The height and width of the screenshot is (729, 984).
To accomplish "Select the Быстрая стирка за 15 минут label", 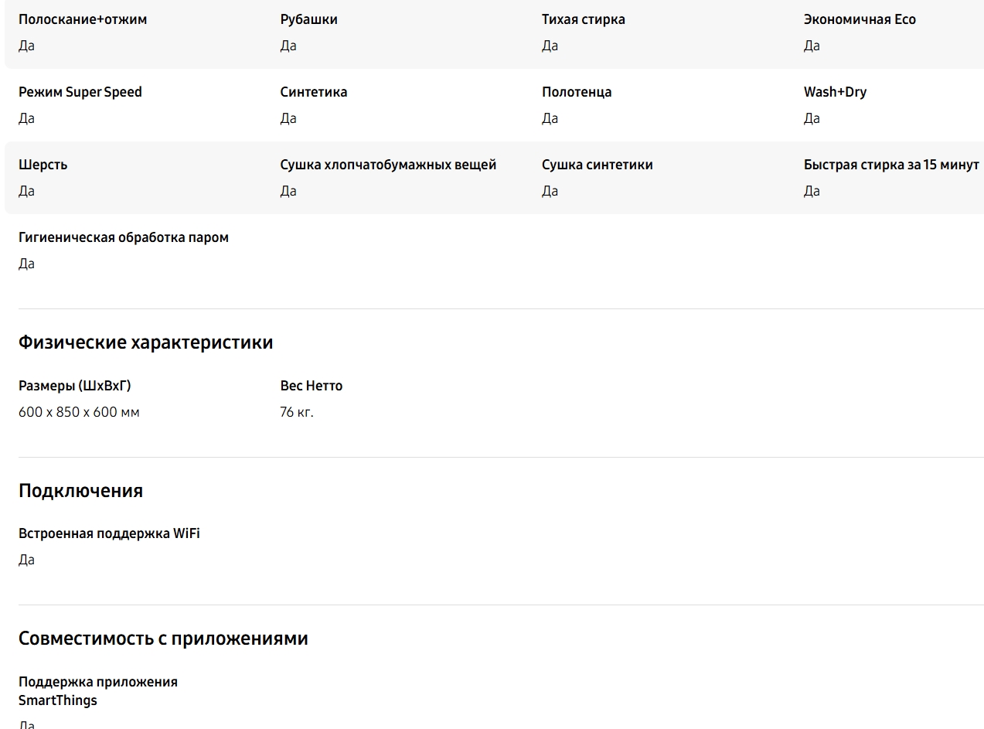I will click(890, 165).
